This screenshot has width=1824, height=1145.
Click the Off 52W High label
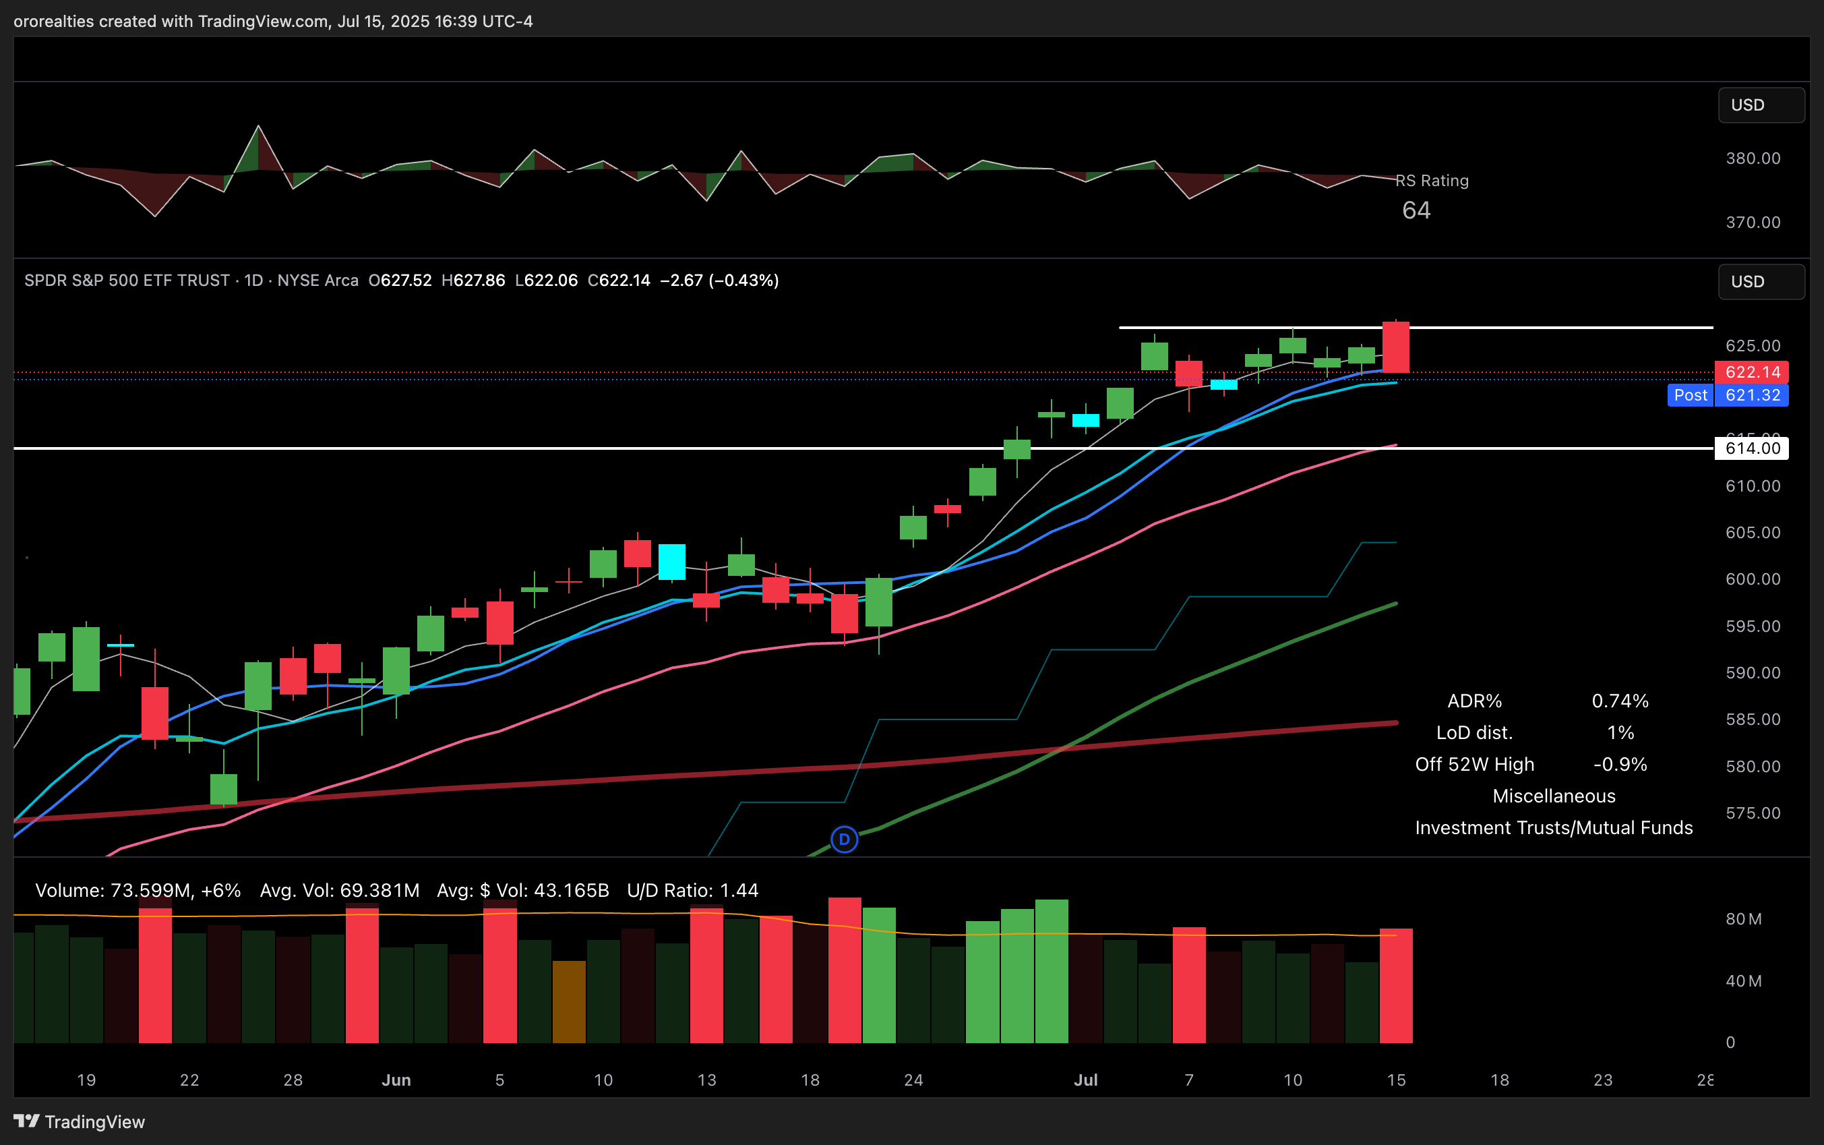point(1474,764)
